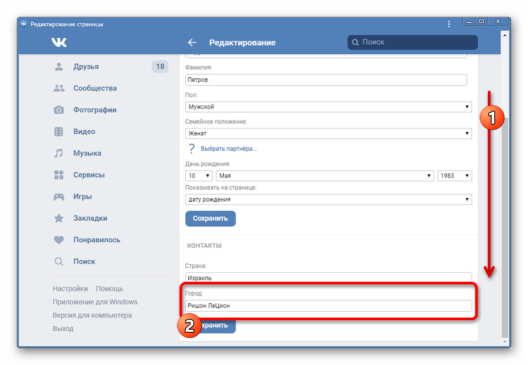Click the vertical scrollbar thumb
Screen dimensions: 528x365
point(505,228)
